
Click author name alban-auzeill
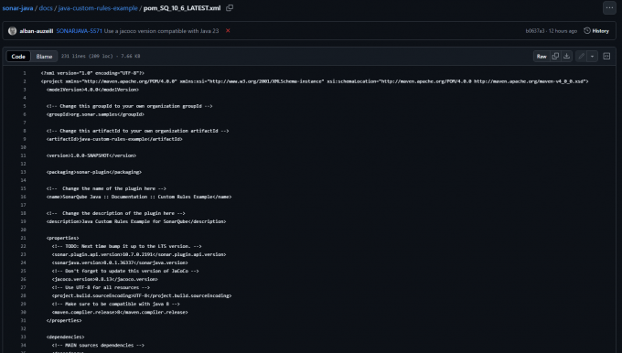pos(36,31)
